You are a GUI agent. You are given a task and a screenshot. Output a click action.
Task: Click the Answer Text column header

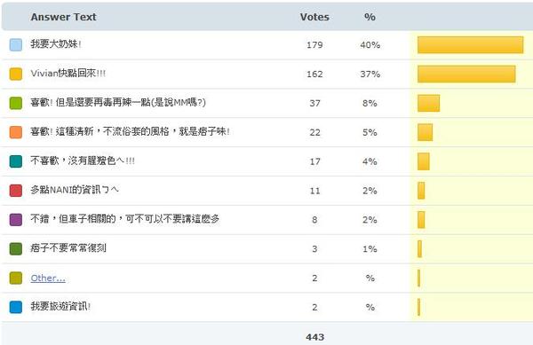pyautogui.click(x=64, y=17)
